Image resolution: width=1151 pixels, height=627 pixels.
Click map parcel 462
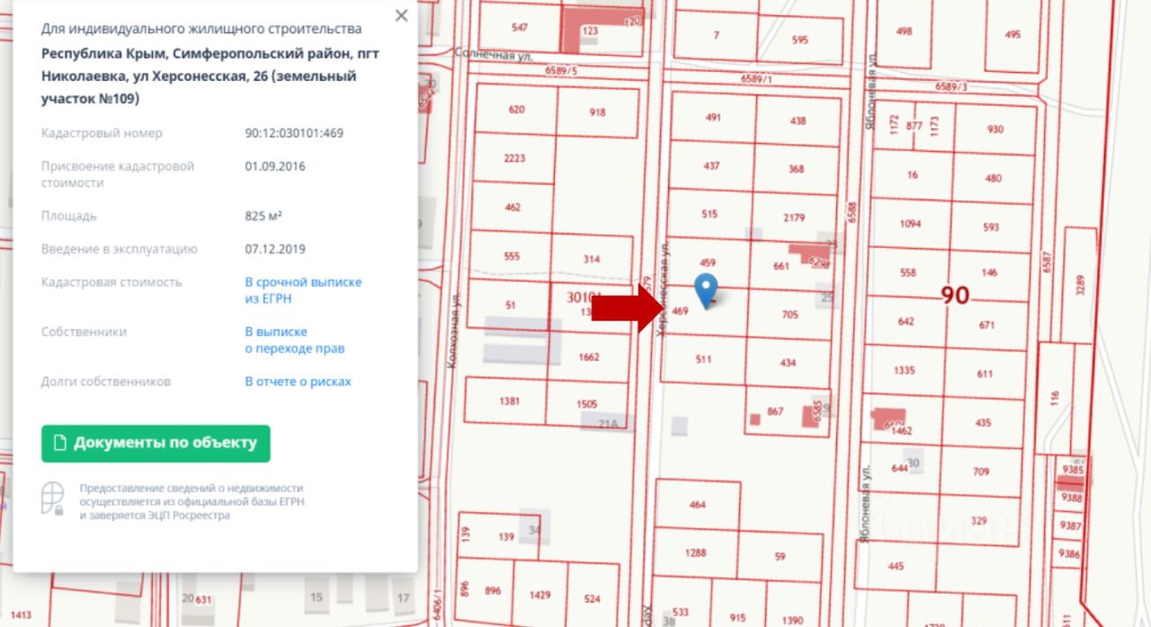(x=513, y=208)
